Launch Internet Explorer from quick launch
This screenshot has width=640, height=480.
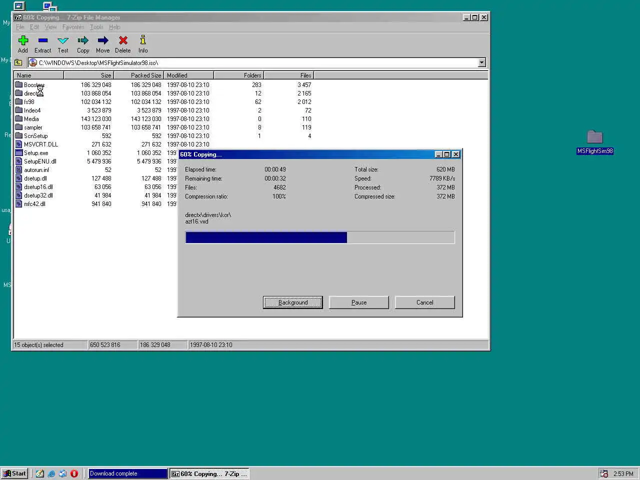coord(51,473)
